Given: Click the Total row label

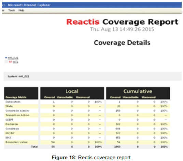Looking at the screenshot, I should coord(34,147).
